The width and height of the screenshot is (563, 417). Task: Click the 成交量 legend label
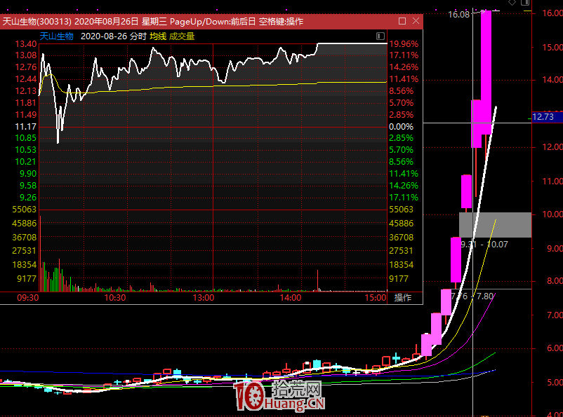pyautogui.click(x=182, y=36)
